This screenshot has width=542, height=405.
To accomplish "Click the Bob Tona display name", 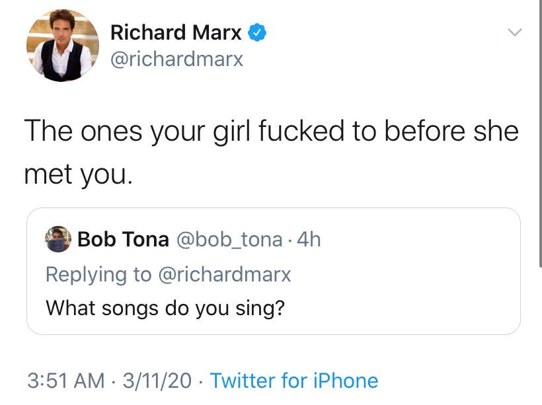I will pyautogui.click(x=123, y=239).
